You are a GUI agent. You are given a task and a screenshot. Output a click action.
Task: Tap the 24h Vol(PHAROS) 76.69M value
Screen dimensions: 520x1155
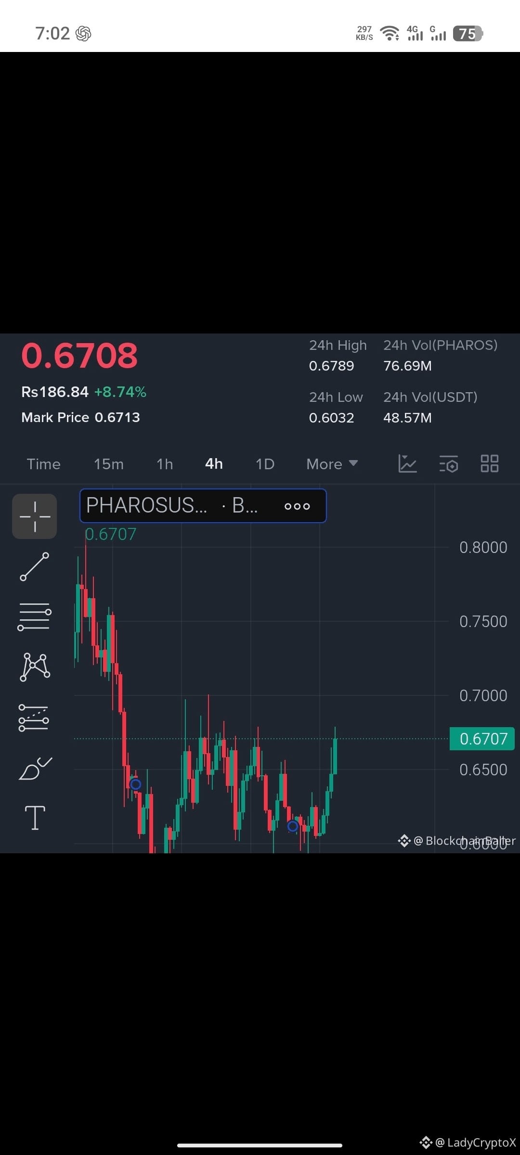click(407, 366)
